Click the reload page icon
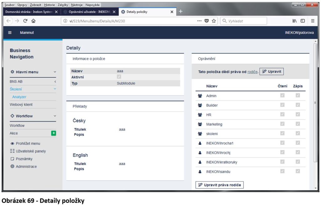Viewport: 321px width, 206px height. [x=25, y=21]
